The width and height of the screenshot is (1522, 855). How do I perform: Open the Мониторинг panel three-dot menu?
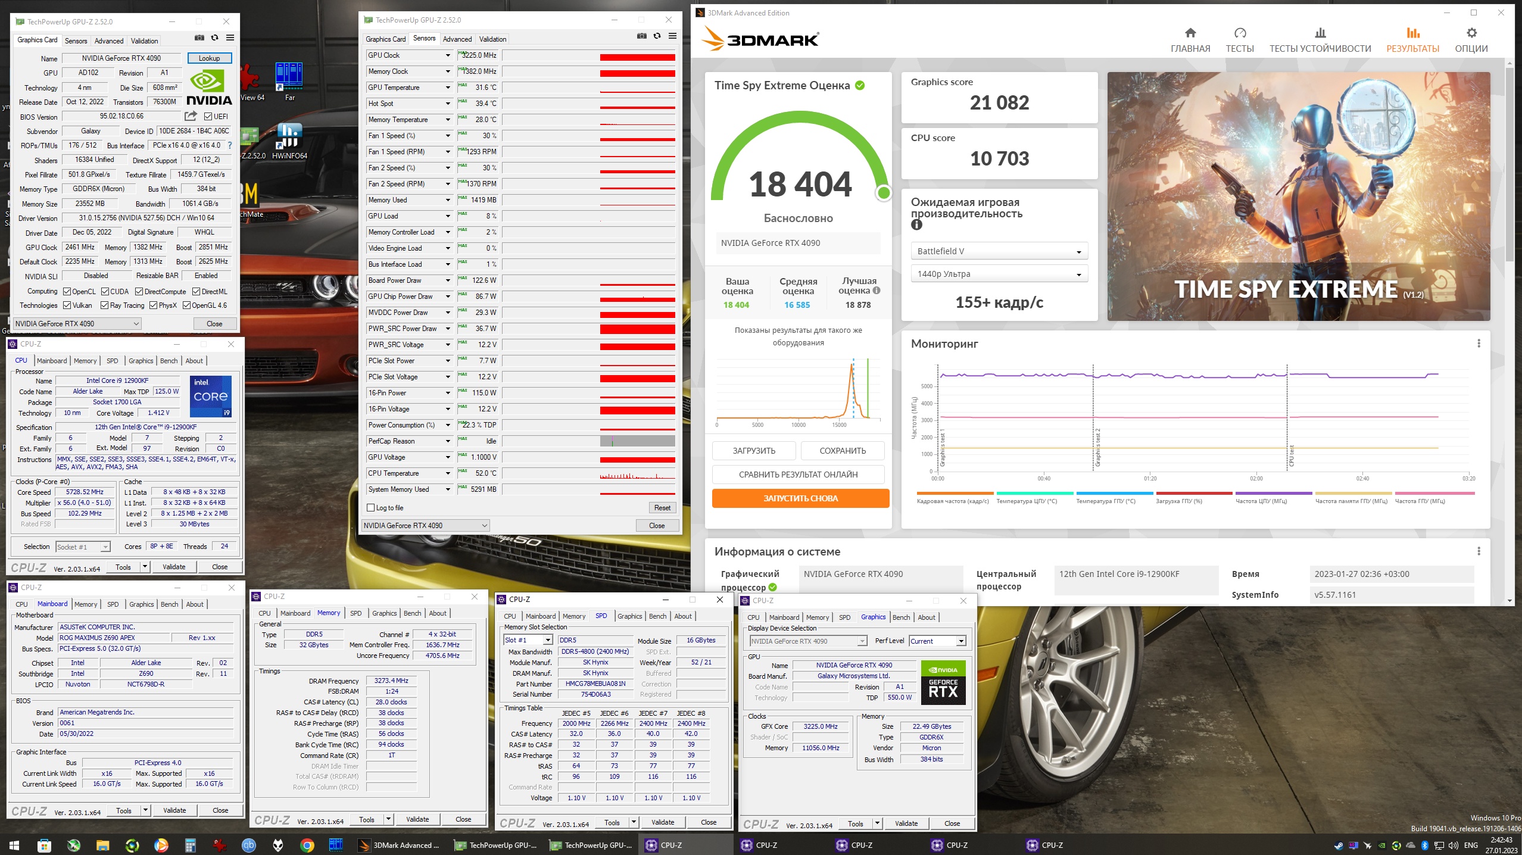tap(1479, 344)
